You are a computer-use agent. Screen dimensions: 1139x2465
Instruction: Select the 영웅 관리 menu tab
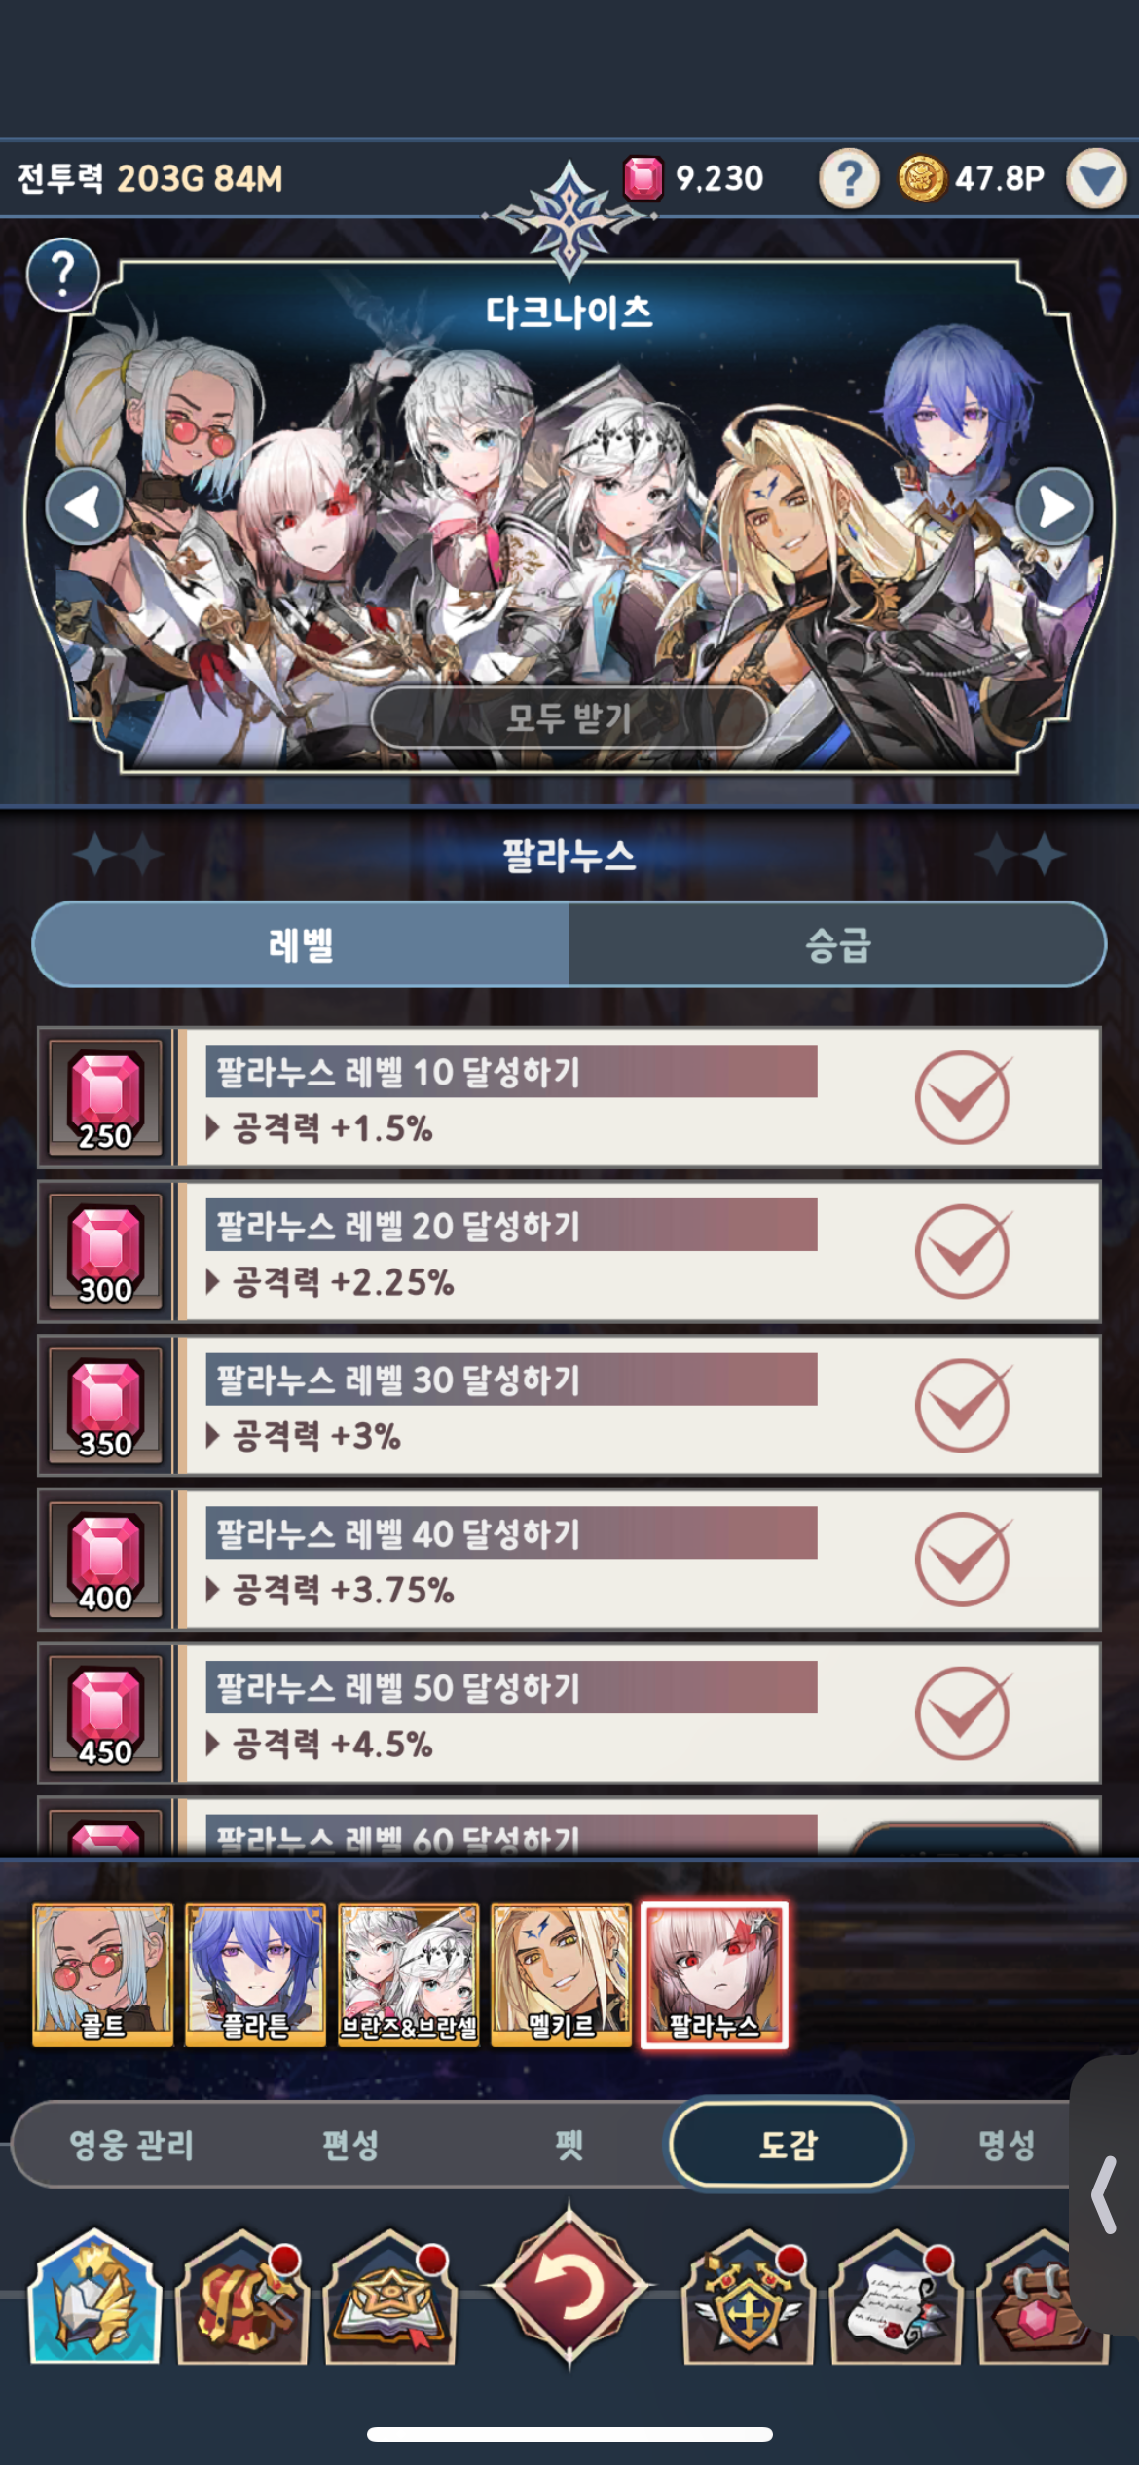pyautogui.click(x=131, y=2145)
